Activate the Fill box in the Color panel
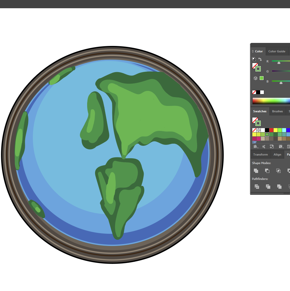Screen dimensions: 290x291 coord(255,66)
